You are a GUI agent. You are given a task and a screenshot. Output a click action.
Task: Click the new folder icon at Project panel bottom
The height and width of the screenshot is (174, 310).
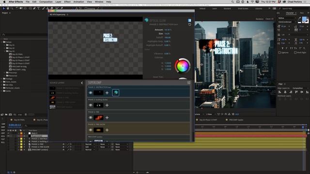click(6, 115)
